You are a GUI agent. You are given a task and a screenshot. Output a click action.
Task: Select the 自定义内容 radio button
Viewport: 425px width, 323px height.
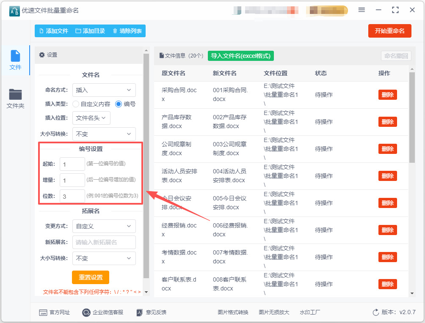coord(76,104)
